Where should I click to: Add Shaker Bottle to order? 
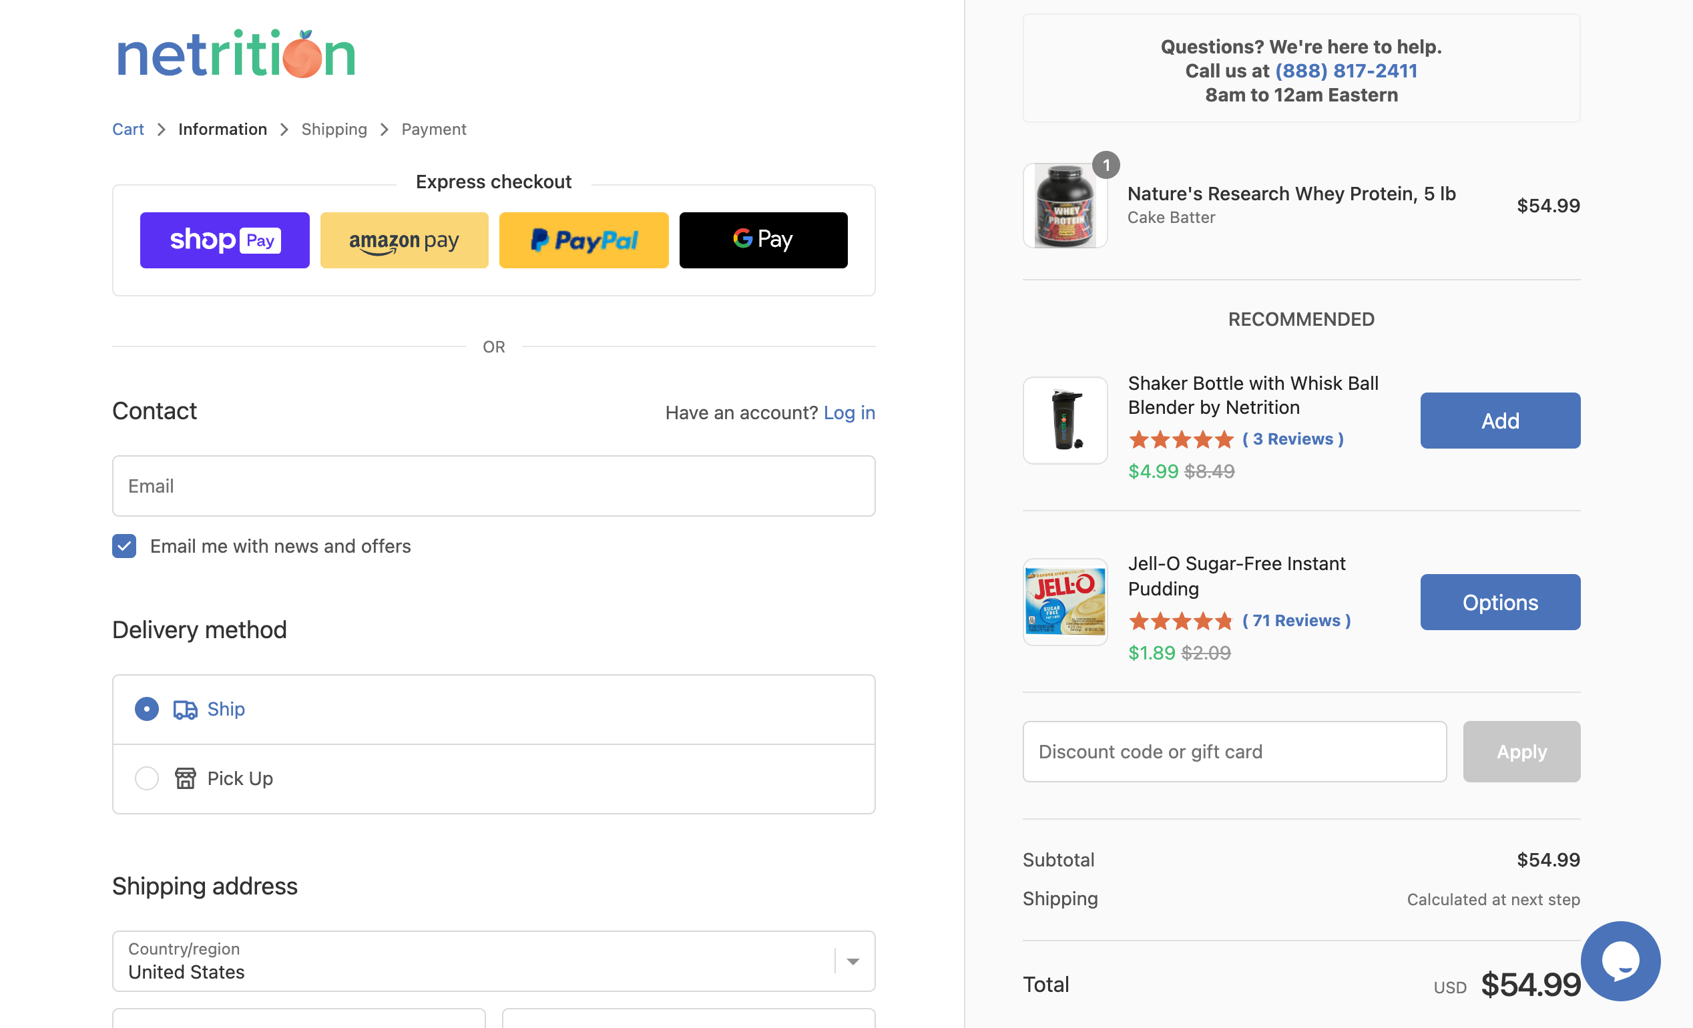click(x=1500, y=421)
